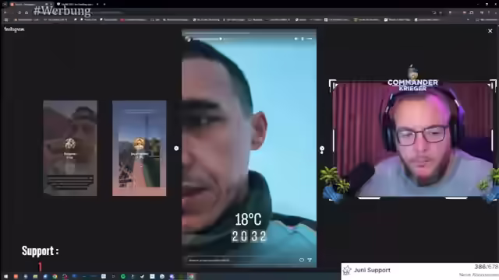
Task: Advance to the next story arrow
Action: (x=322, y=149)
